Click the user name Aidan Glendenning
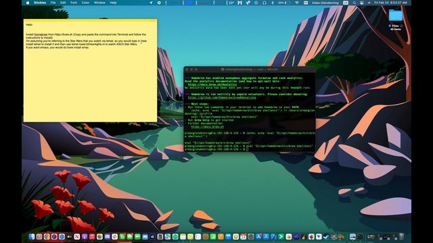433x243 pixels. pyautogui.click(x=325, y=3)
